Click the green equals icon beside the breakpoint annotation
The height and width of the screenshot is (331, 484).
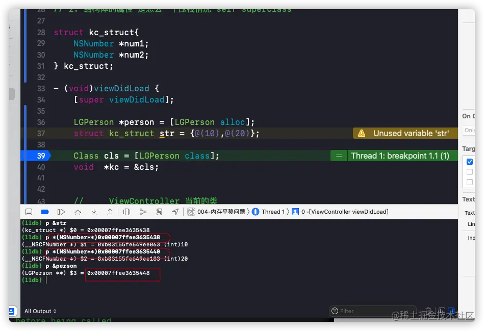pyautogui.click(x=339, y=156)
